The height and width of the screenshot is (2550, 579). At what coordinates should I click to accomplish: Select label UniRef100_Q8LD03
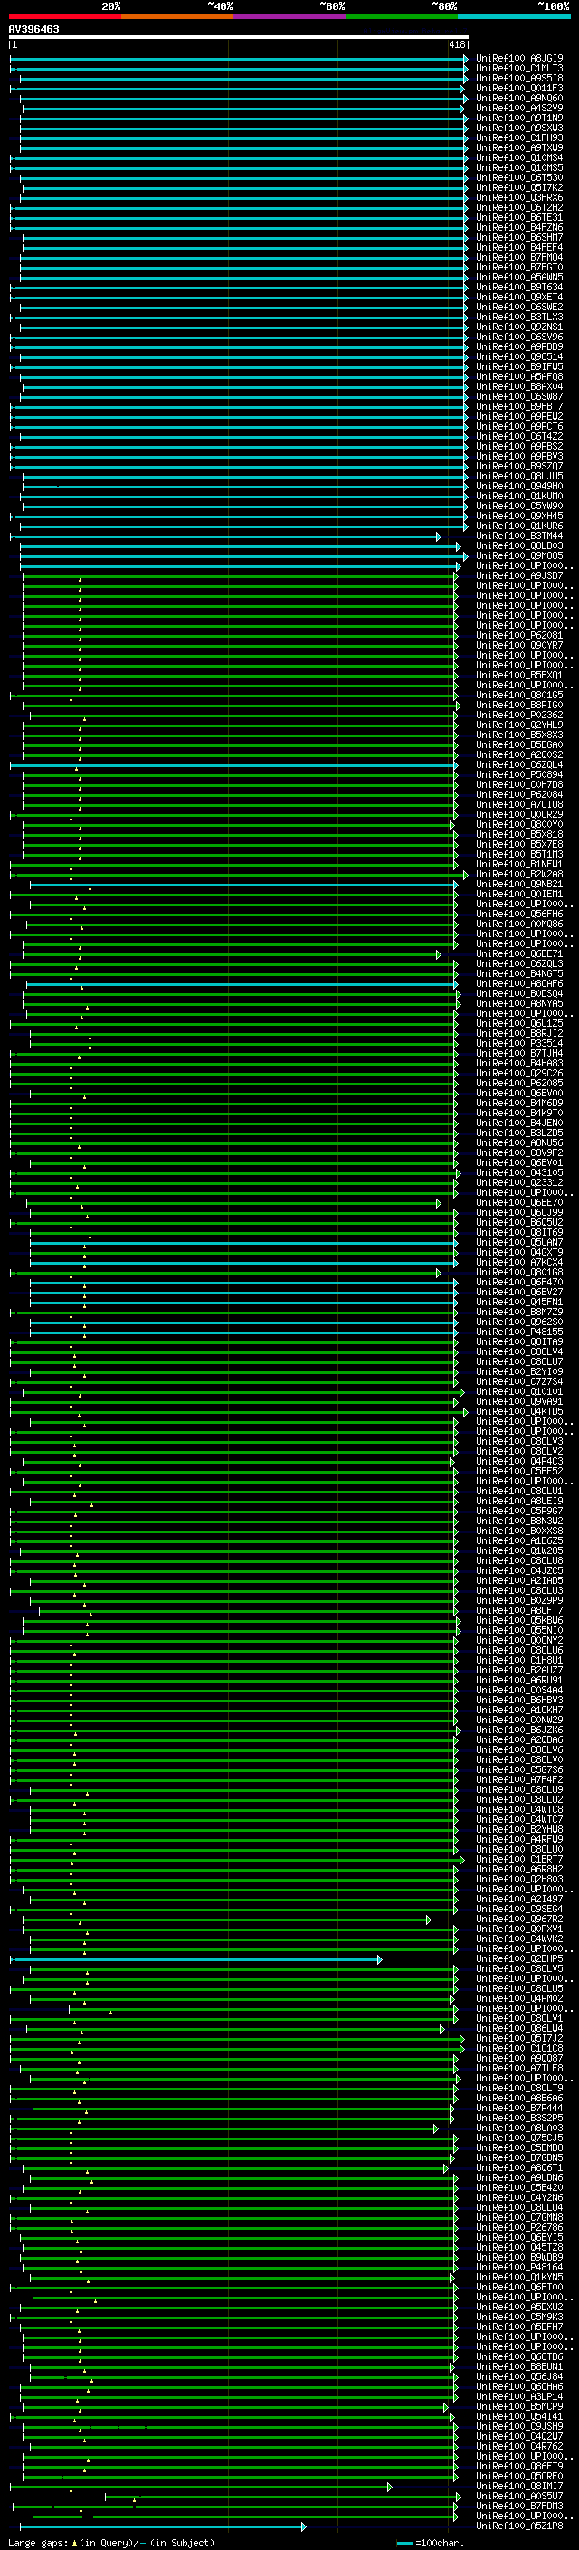click(x=519, y=546)
